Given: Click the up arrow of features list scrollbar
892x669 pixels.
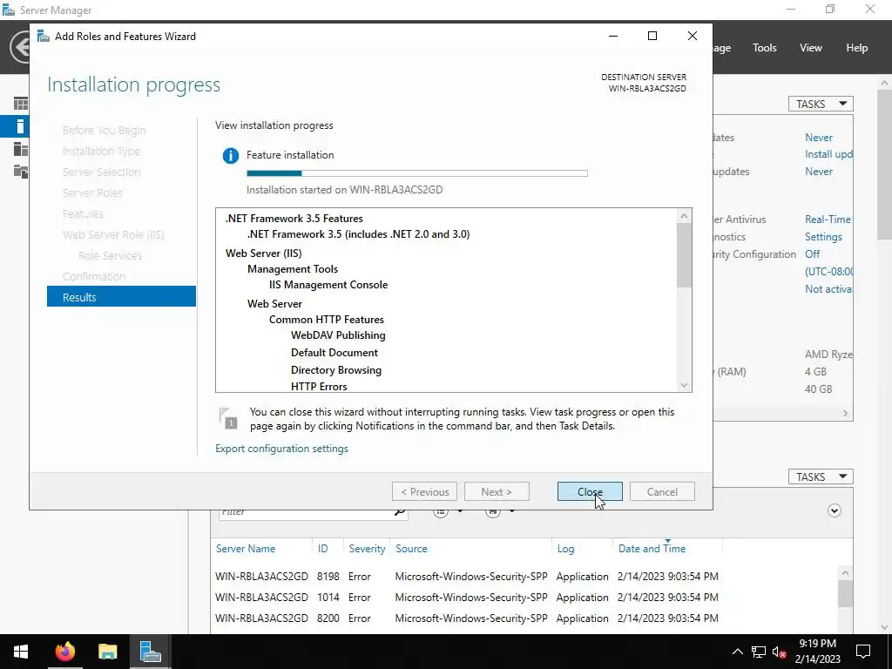Looking at the screenshot, I should [684, 216].
